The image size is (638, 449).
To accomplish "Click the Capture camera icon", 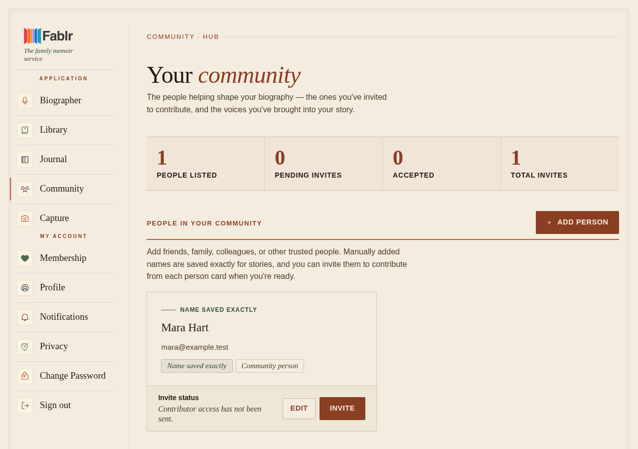I will click(25, 219).
